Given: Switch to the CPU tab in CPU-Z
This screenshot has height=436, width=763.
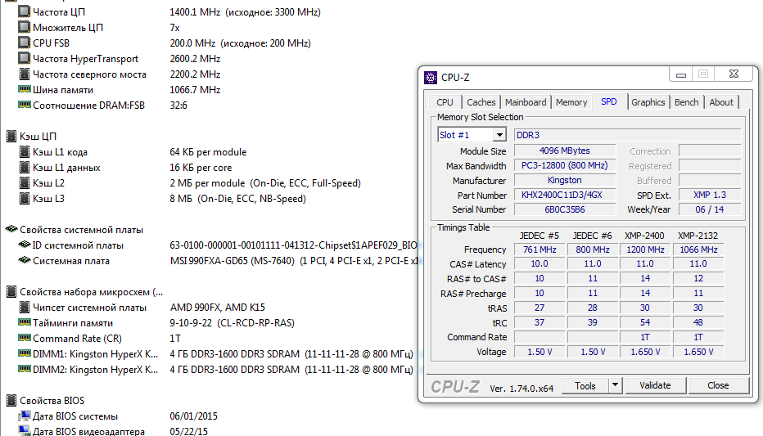Looking at the screenshot, I should point(445,102).
